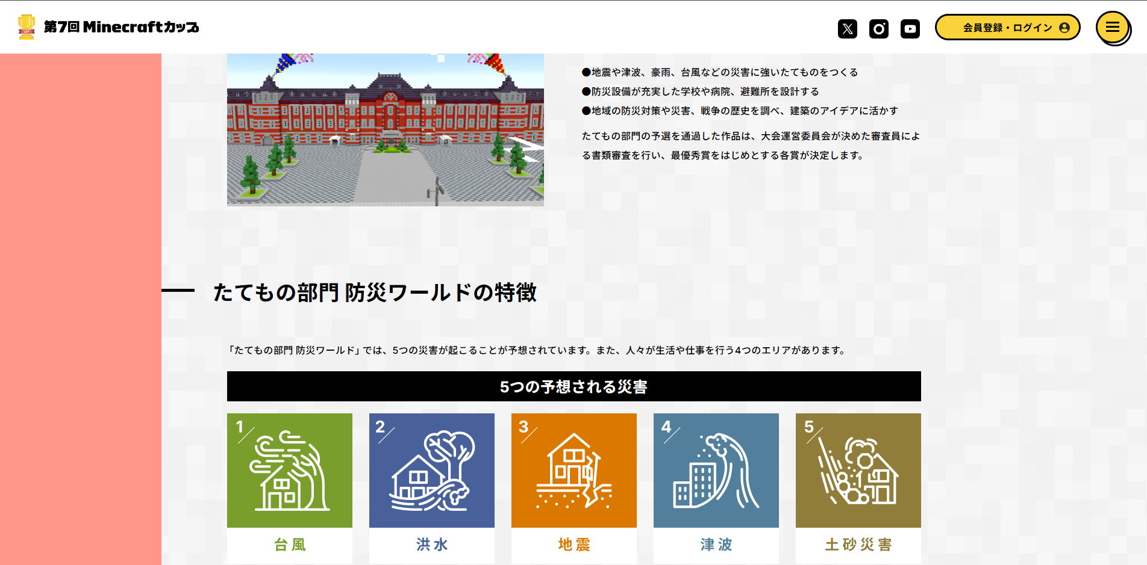Click the 第7回 Minecraftカップ site title
The width and height of the screenshot is (1147, 565).
(x=121, y=27)
